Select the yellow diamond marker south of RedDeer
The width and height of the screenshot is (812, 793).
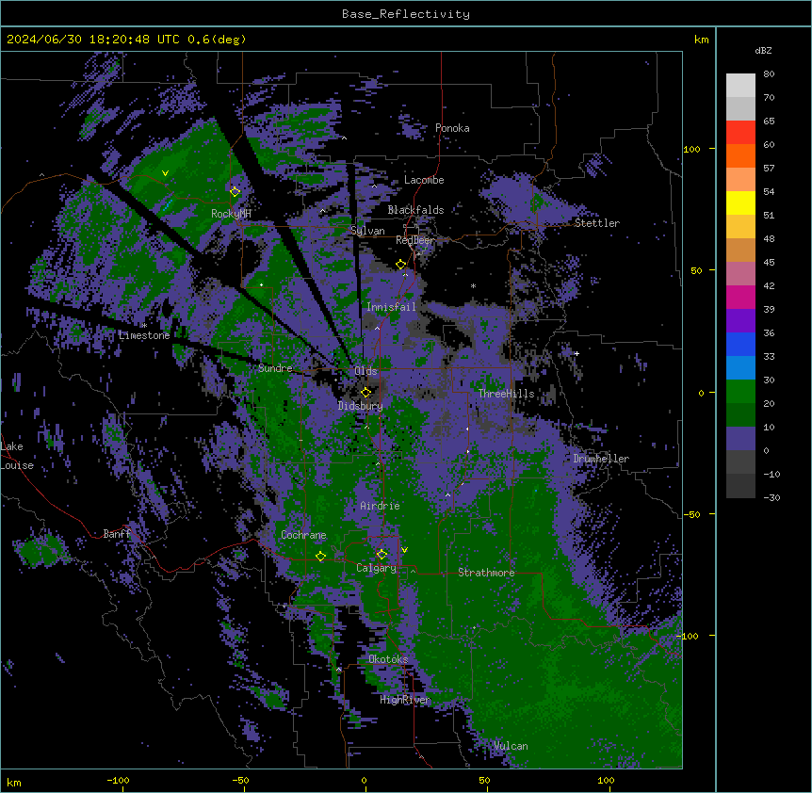[400, 265]
